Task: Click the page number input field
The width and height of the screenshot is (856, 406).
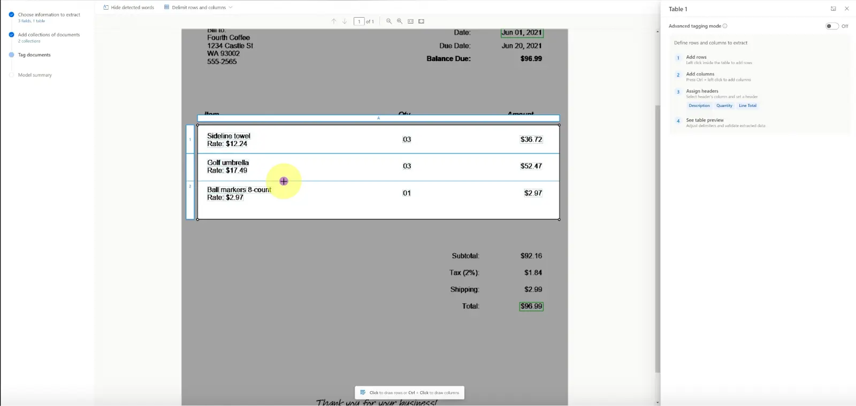Action: [359, 21]
